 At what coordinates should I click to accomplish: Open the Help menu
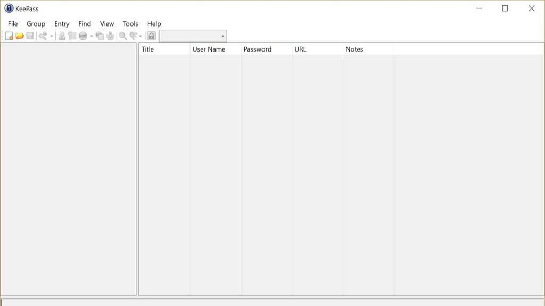(x=154, y=23)
